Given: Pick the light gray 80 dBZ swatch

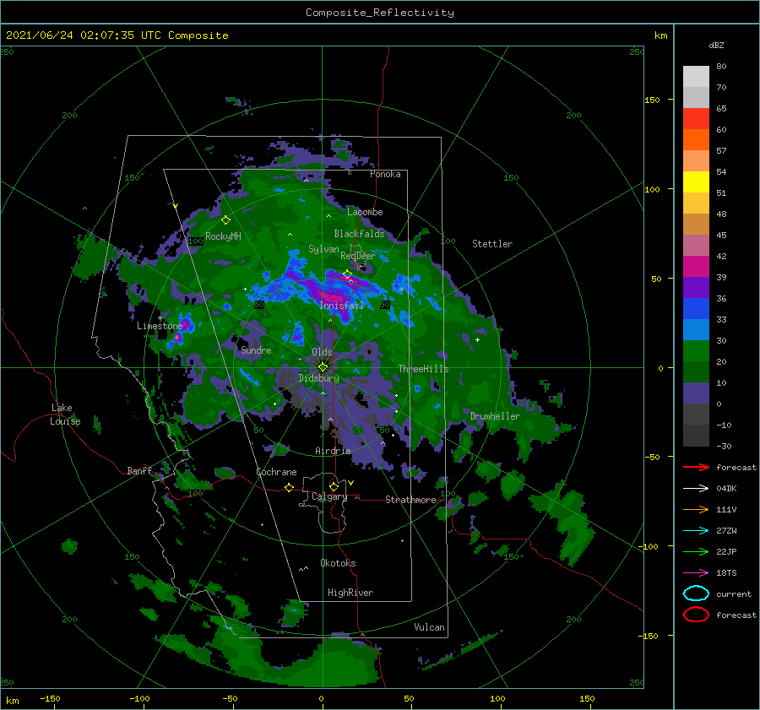Looking at the screenshot, I should pyautogui.click(x=696, y=76).
